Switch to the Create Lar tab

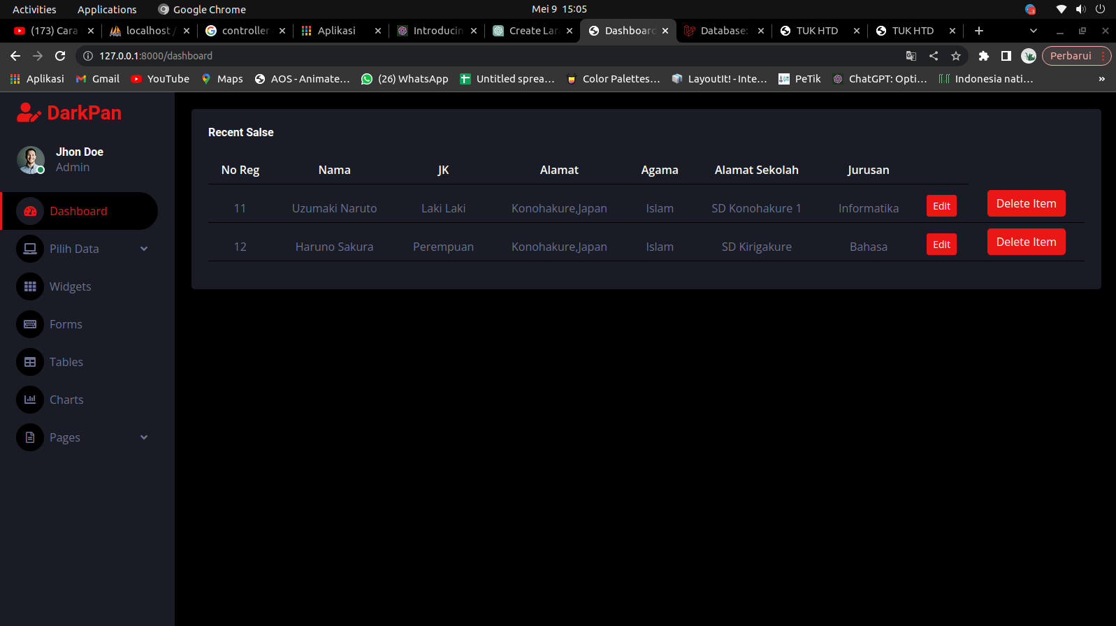tap(532, 31)
